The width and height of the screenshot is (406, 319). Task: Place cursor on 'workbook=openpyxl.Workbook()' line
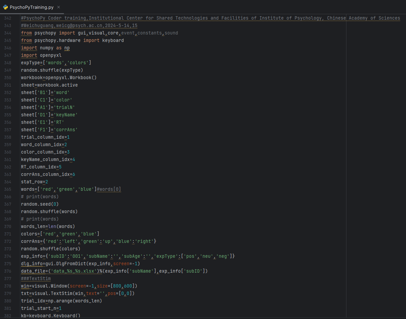click(59, 78)
